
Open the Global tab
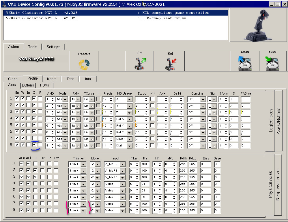13,79
